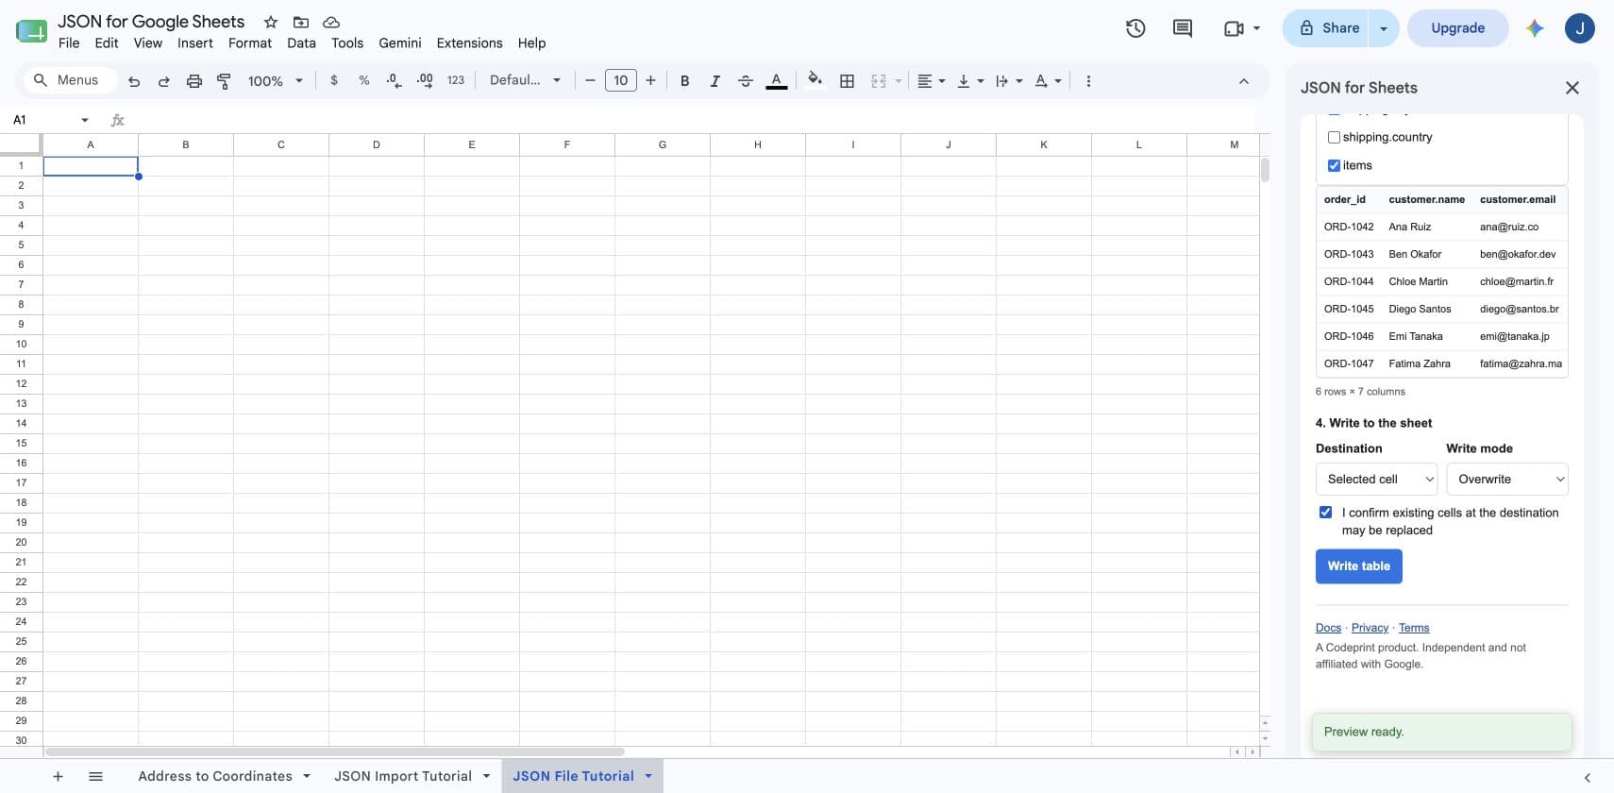Open the Format menu
Image resolution: width=1614 pixels, height=793 pixels.
click(x=250, y=43)
